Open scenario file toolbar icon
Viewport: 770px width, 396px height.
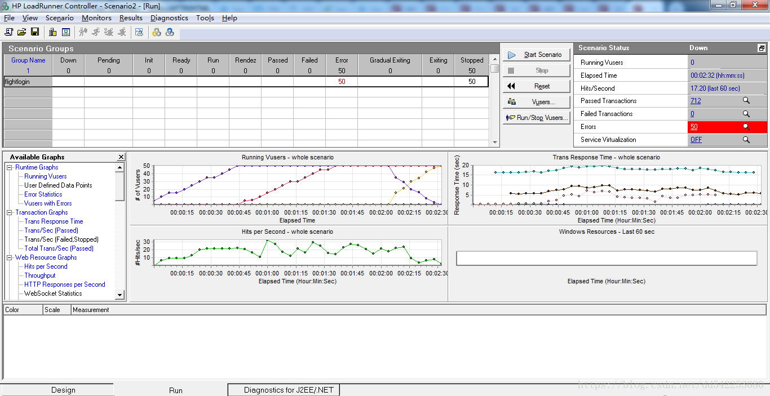point(21,32)
